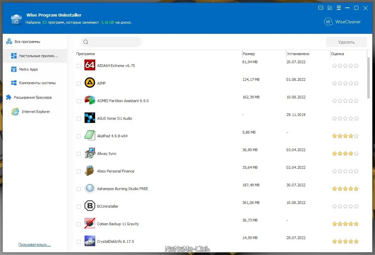Click the Metro Apps calendar icon
Viewport: 375px width, 255px height.
[x=14, y=69]
